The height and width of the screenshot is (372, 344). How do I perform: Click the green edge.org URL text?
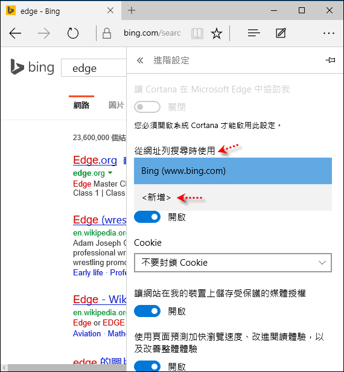(89, 173)
